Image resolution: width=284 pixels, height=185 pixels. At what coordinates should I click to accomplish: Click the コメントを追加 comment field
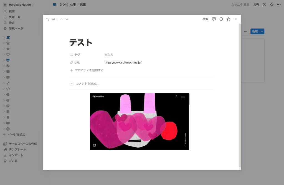tap(87, 83)
